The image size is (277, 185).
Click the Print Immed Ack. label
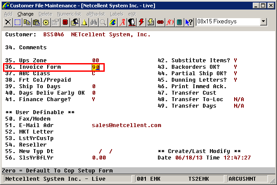(199, 86)
